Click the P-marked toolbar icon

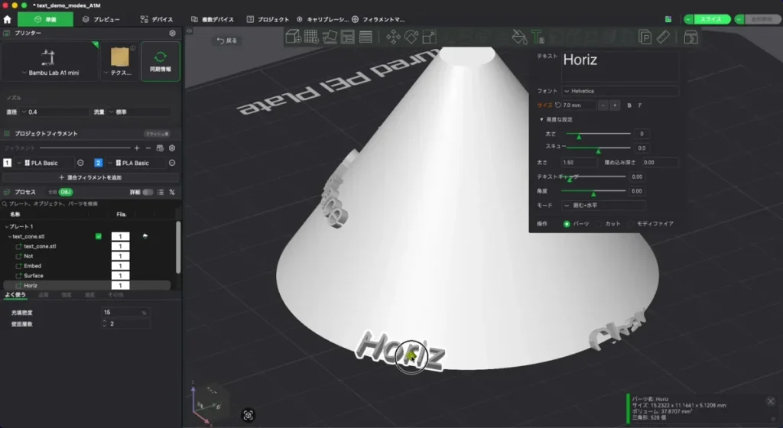click(x=645, y=37)
